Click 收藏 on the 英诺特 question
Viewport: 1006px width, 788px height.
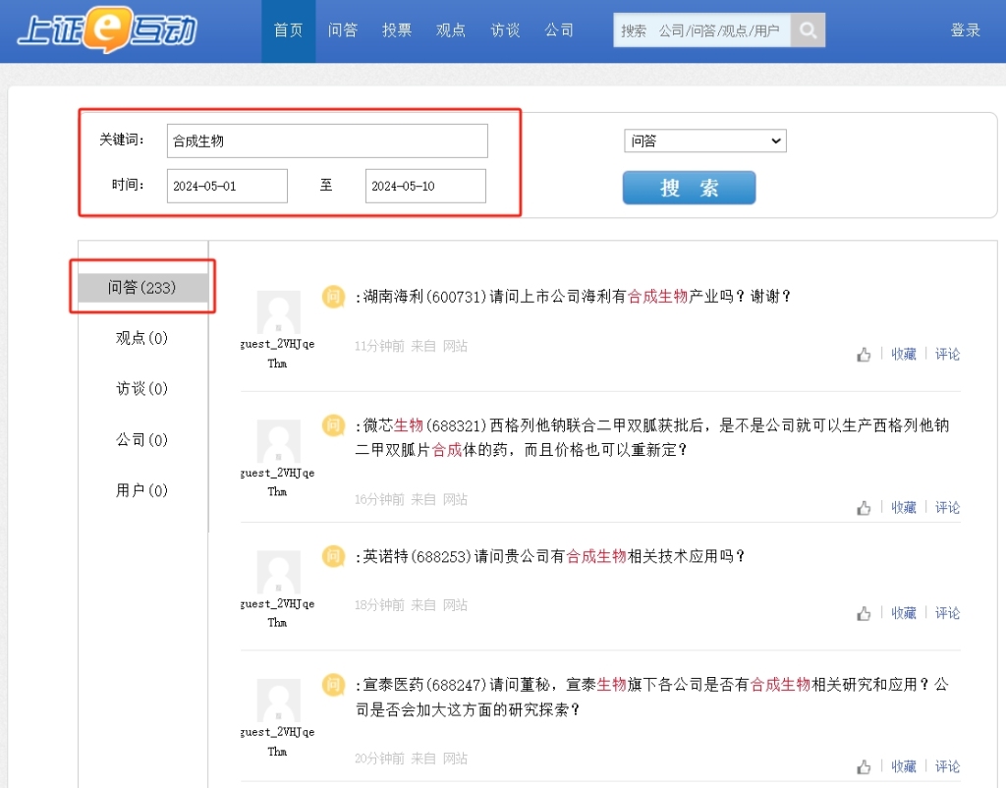click(904, 613)
